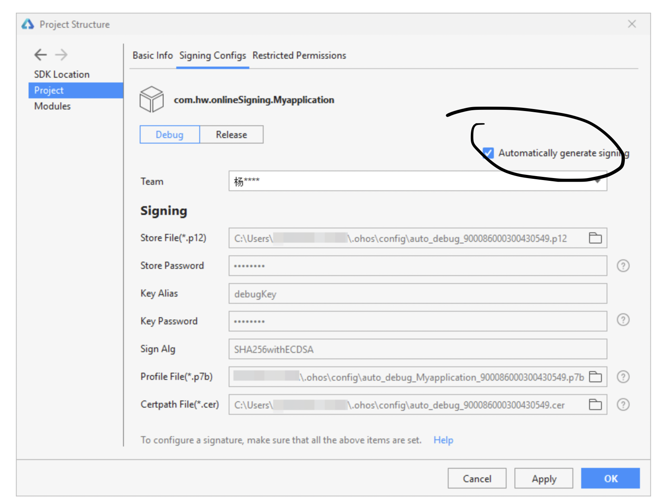Open help for Key Password
Viewport: 659px width, 502px height.
click(x=623, y=320)
